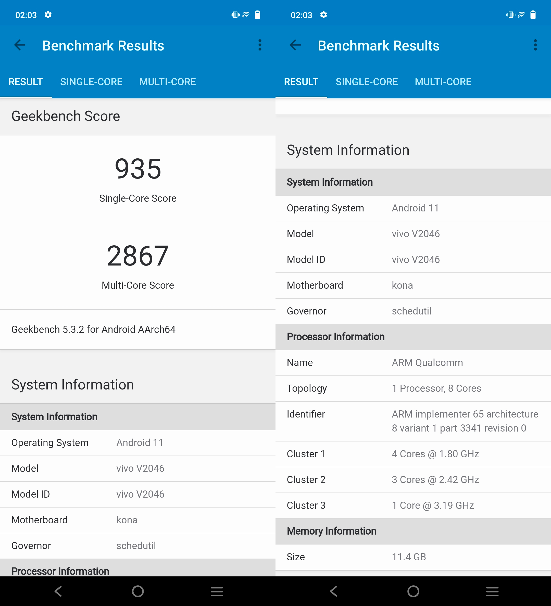
Task: Tap 02:03 clock in right status bar
Action: click(301, 15)
